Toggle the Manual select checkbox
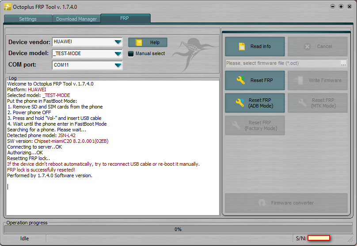This screenshot has height=246, width=357. 131,54
